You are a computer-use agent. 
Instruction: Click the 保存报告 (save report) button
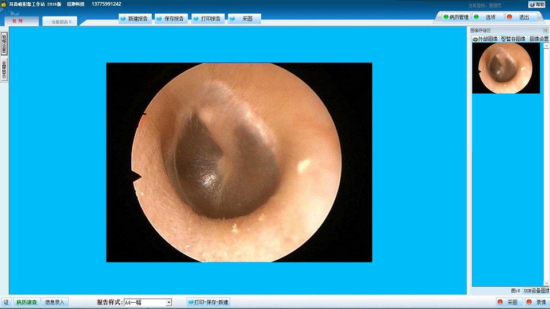[x=171, y=18]
